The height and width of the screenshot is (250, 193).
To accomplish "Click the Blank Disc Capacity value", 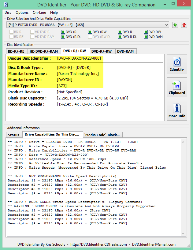I will tap(92, 98).
